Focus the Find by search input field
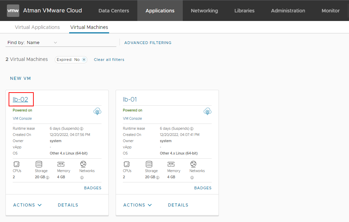This screenshot has height=222, width=349. 88,43
